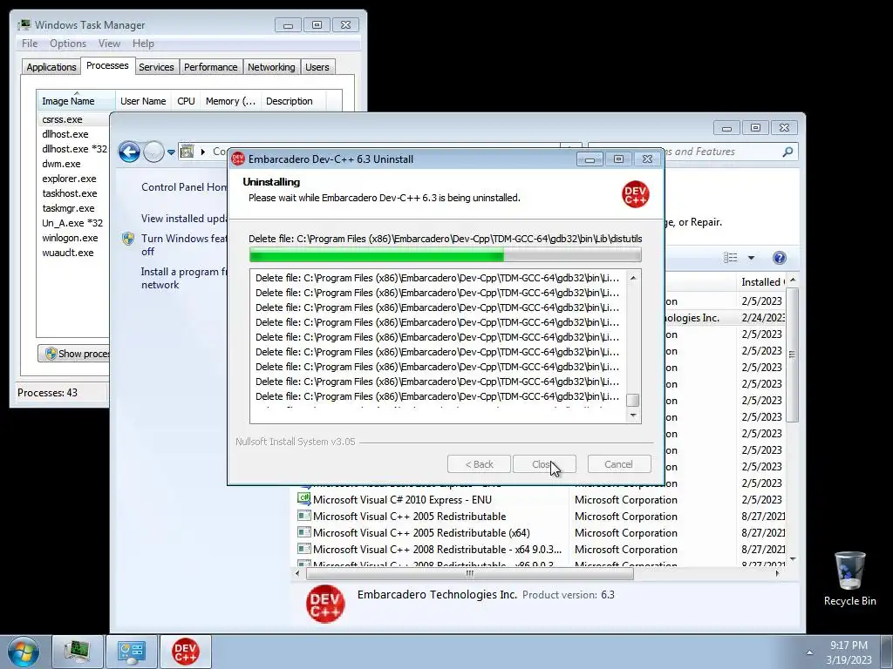Click the change view icon in Programs list
The height and width of the screenshot is (669, 893).
(x=731, y=258)
